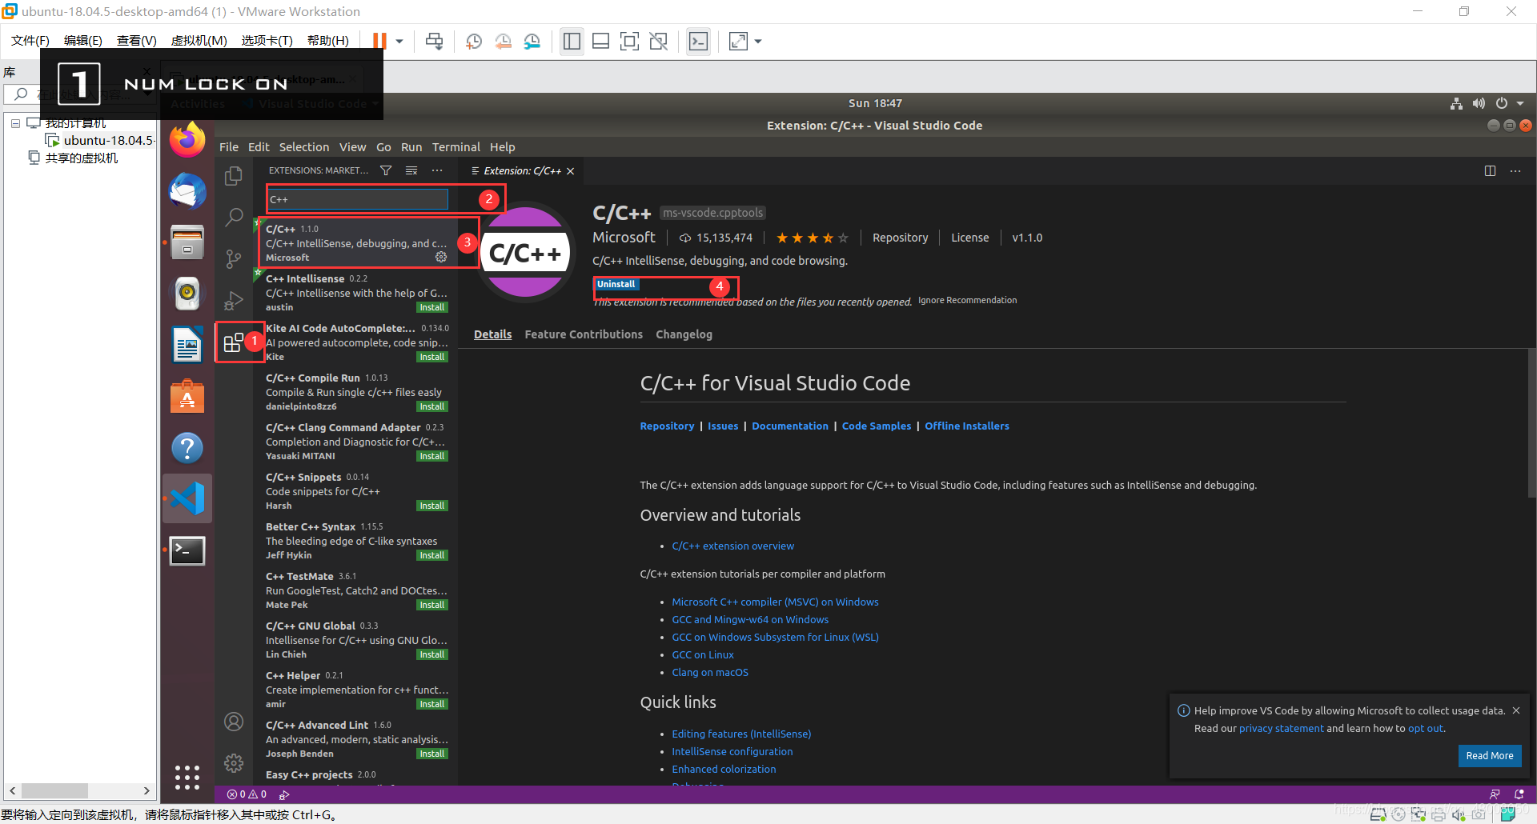Open Rhythmbox from Ubuntu dock
This screenshot has height=824, width=1537.
[187, 293]
